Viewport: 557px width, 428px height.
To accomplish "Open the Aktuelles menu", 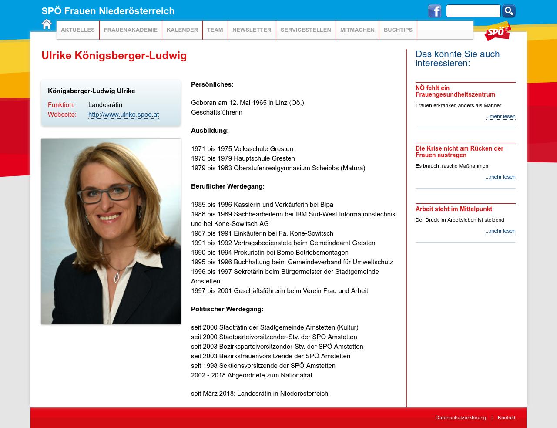I will [x=78, y=30].
